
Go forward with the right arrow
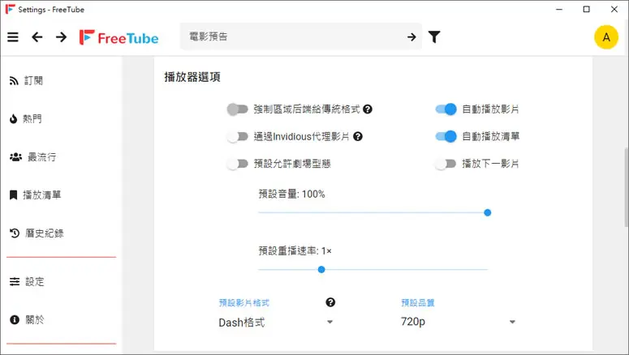62,37
